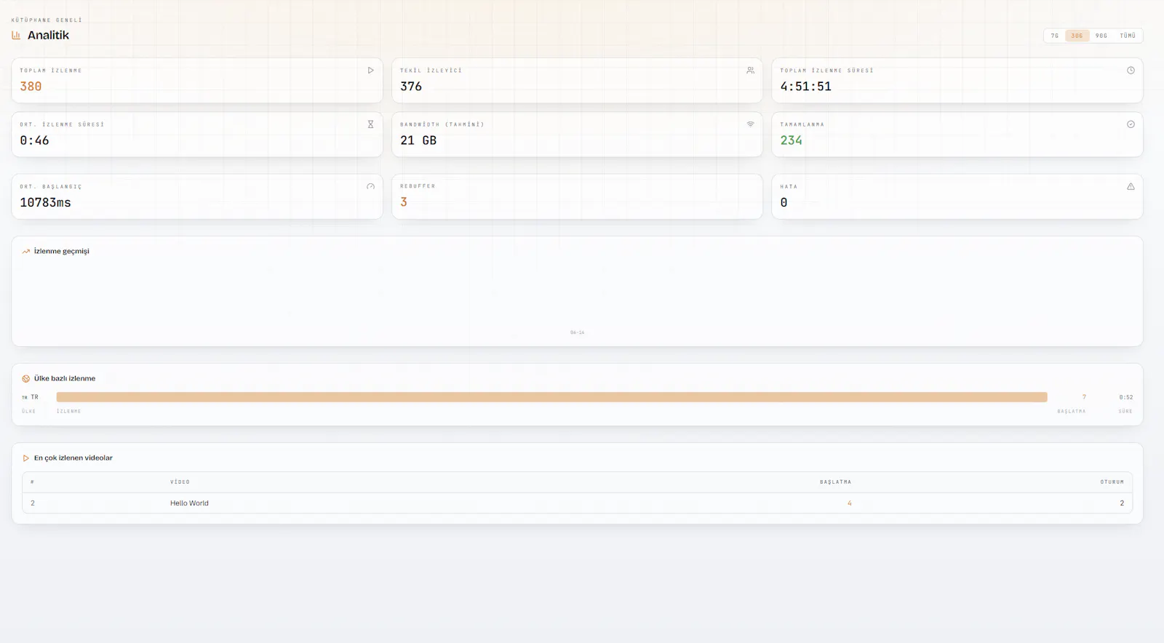Click the bandwidth value 21 GB
The width and height of the screenshot is (1164, 643).
(418, 140)
